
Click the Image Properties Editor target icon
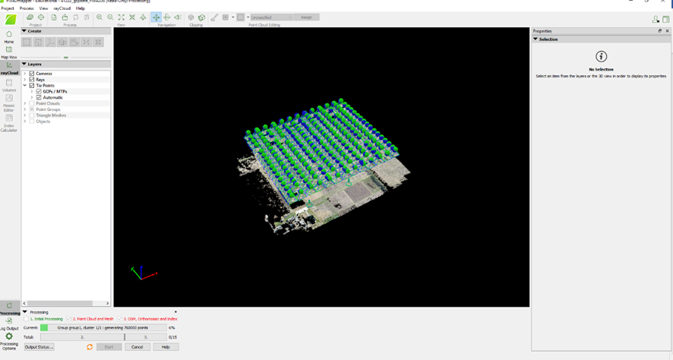coord(41,17)
